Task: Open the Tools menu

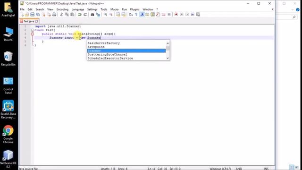Action: (x=104, y=9)
